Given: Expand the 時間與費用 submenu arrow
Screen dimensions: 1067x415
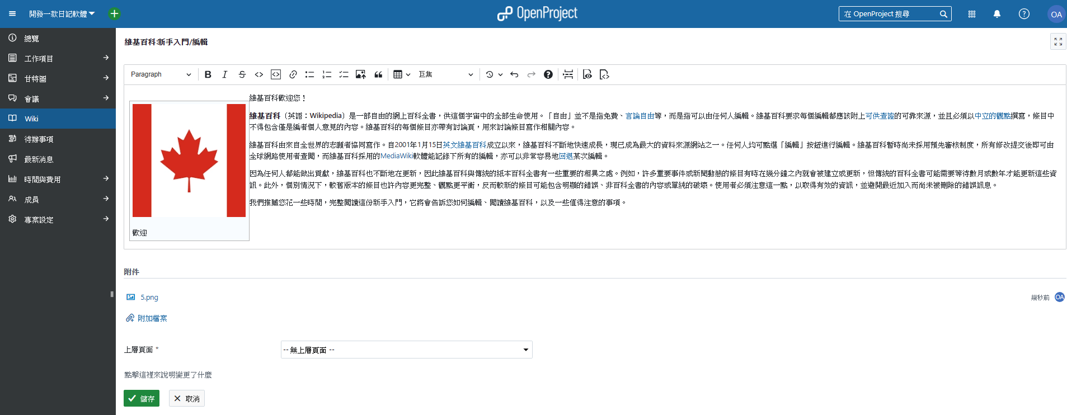Looking at the screenshot, I should [x=106, y=178].
